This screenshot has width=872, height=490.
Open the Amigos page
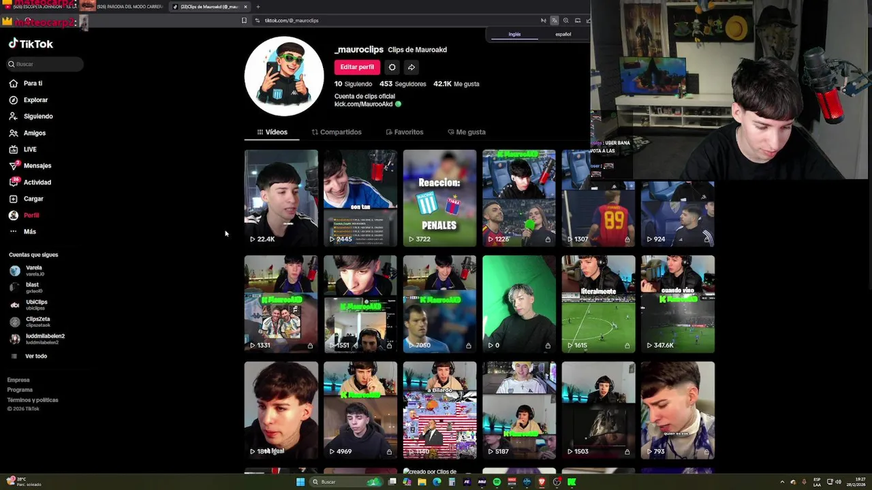coord(27,133)
